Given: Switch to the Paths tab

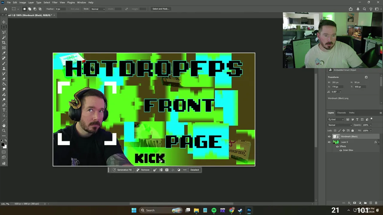Looking at the screenshot, I should pyautogui.click(x=352, y=113).
